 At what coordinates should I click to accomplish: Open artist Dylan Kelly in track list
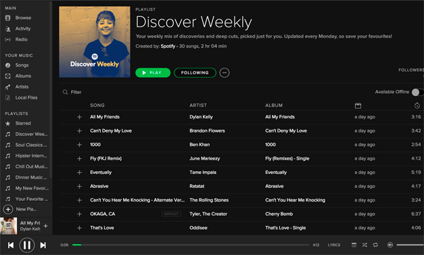(x=201, y=117)
